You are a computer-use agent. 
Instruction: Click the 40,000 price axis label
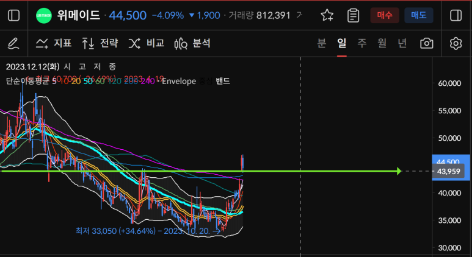click(x=449, y=192)
